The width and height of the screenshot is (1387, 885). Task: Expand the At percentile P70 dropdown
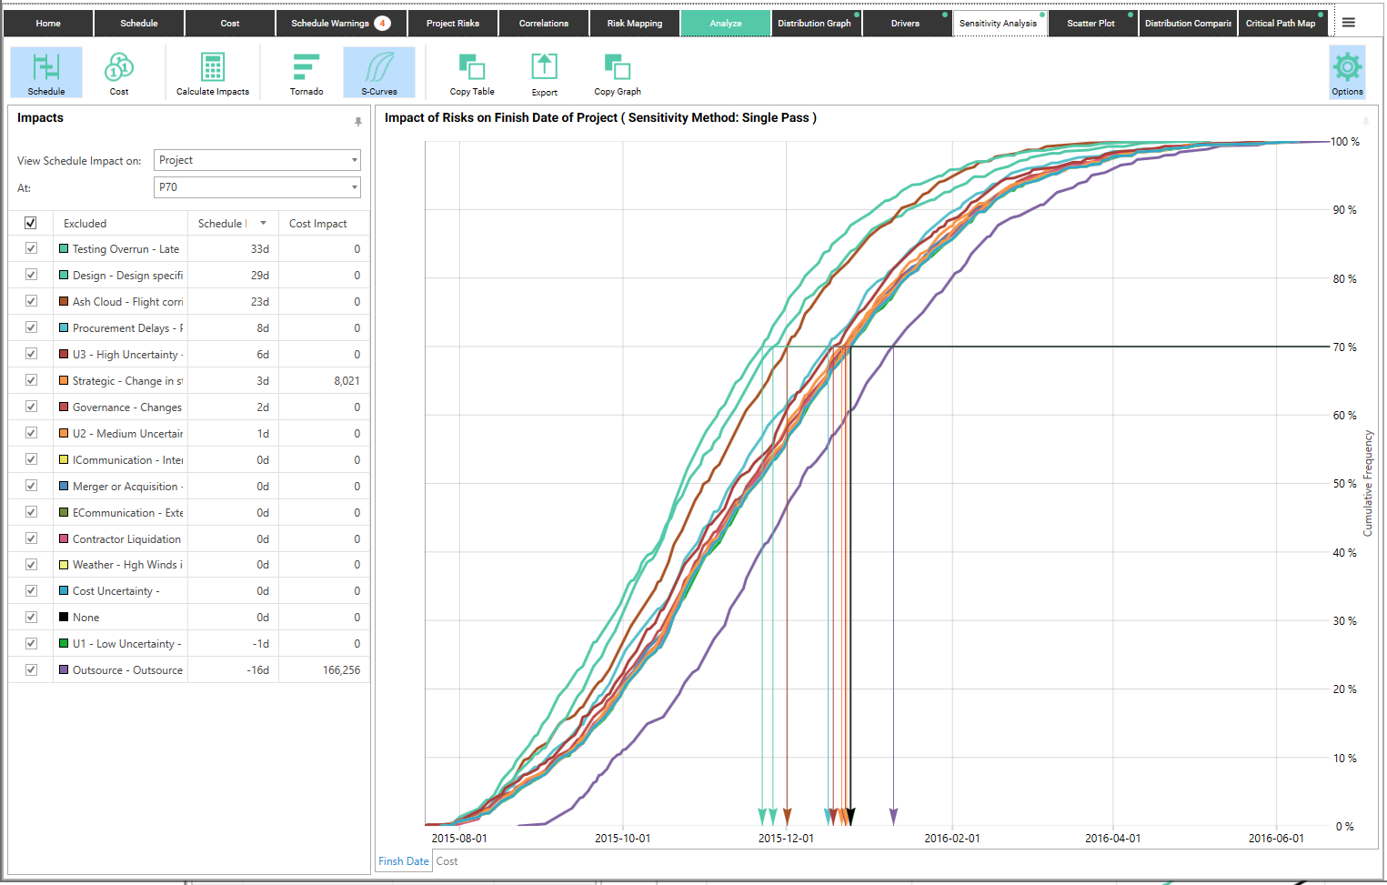[257, 187]
